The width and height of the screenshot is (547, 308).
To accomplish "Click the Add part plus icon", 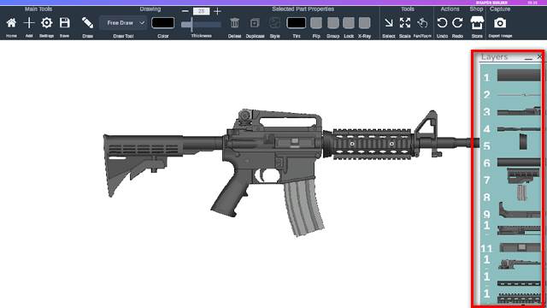I will coord(29,23).
